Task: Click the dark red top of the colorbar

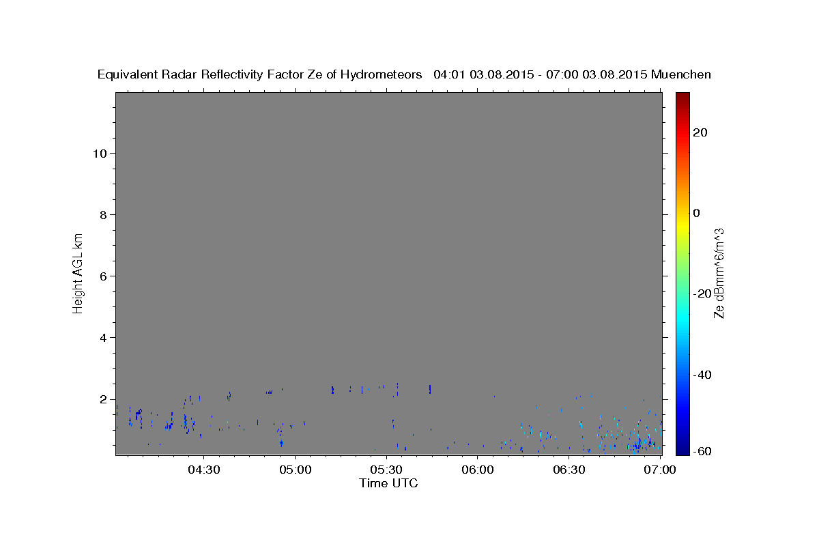Action: click(682, 98)
